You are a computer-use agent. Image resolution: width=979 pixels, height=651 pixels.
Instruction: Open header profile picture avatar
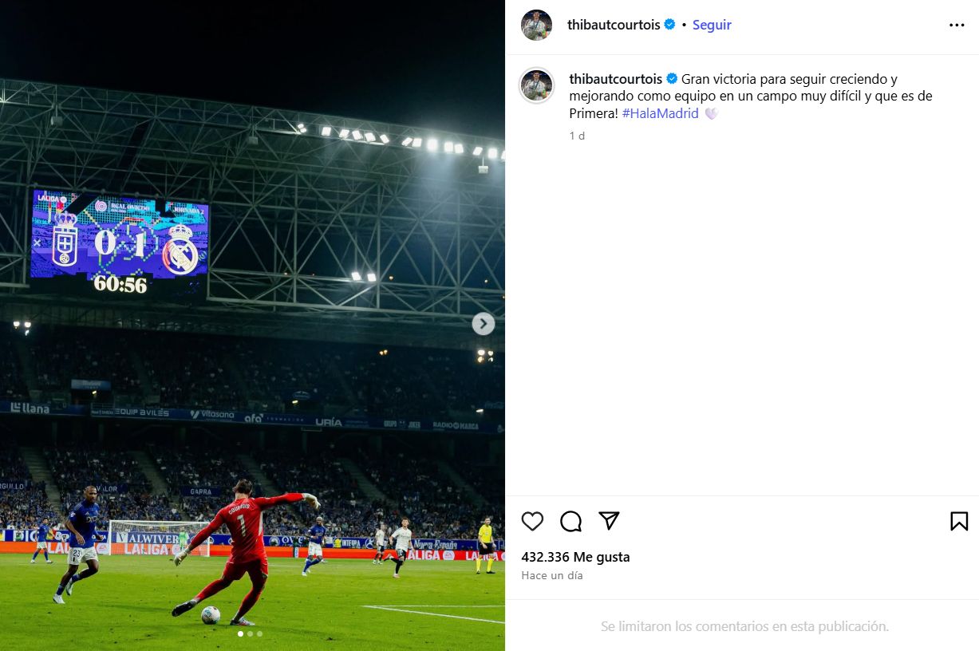[x=537, y=25]
